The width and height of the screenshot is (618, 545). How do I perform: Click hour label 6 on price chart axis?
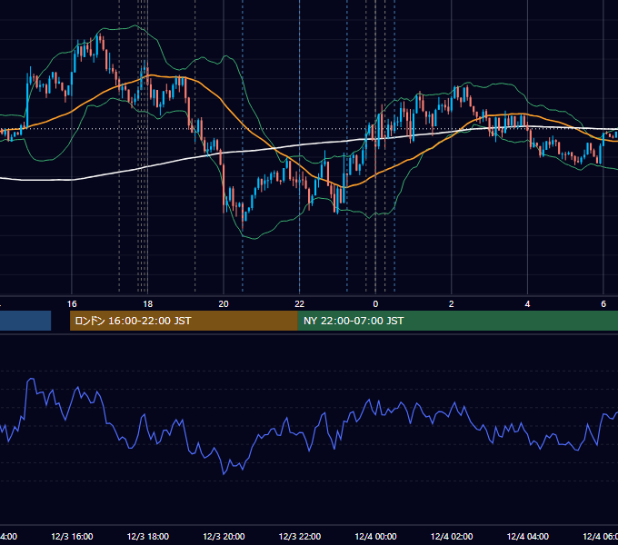click(603, 304)
